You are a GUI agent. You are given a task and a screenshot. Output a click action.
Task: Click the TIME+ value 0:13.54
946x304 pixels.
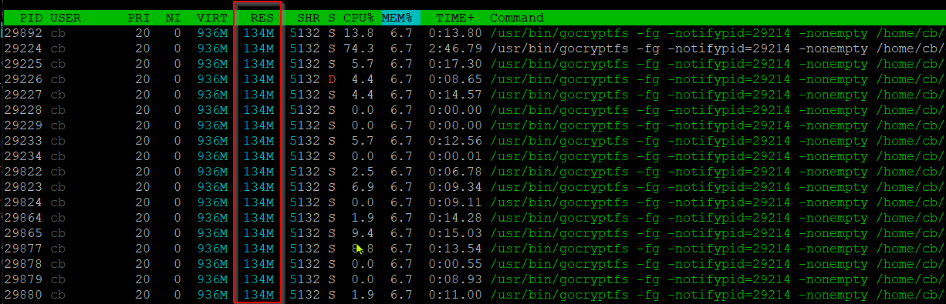click(x=455, y=249)
